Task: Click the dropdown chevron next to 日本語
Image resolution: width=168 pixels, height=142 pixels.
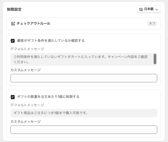Action: pos(157,9)
